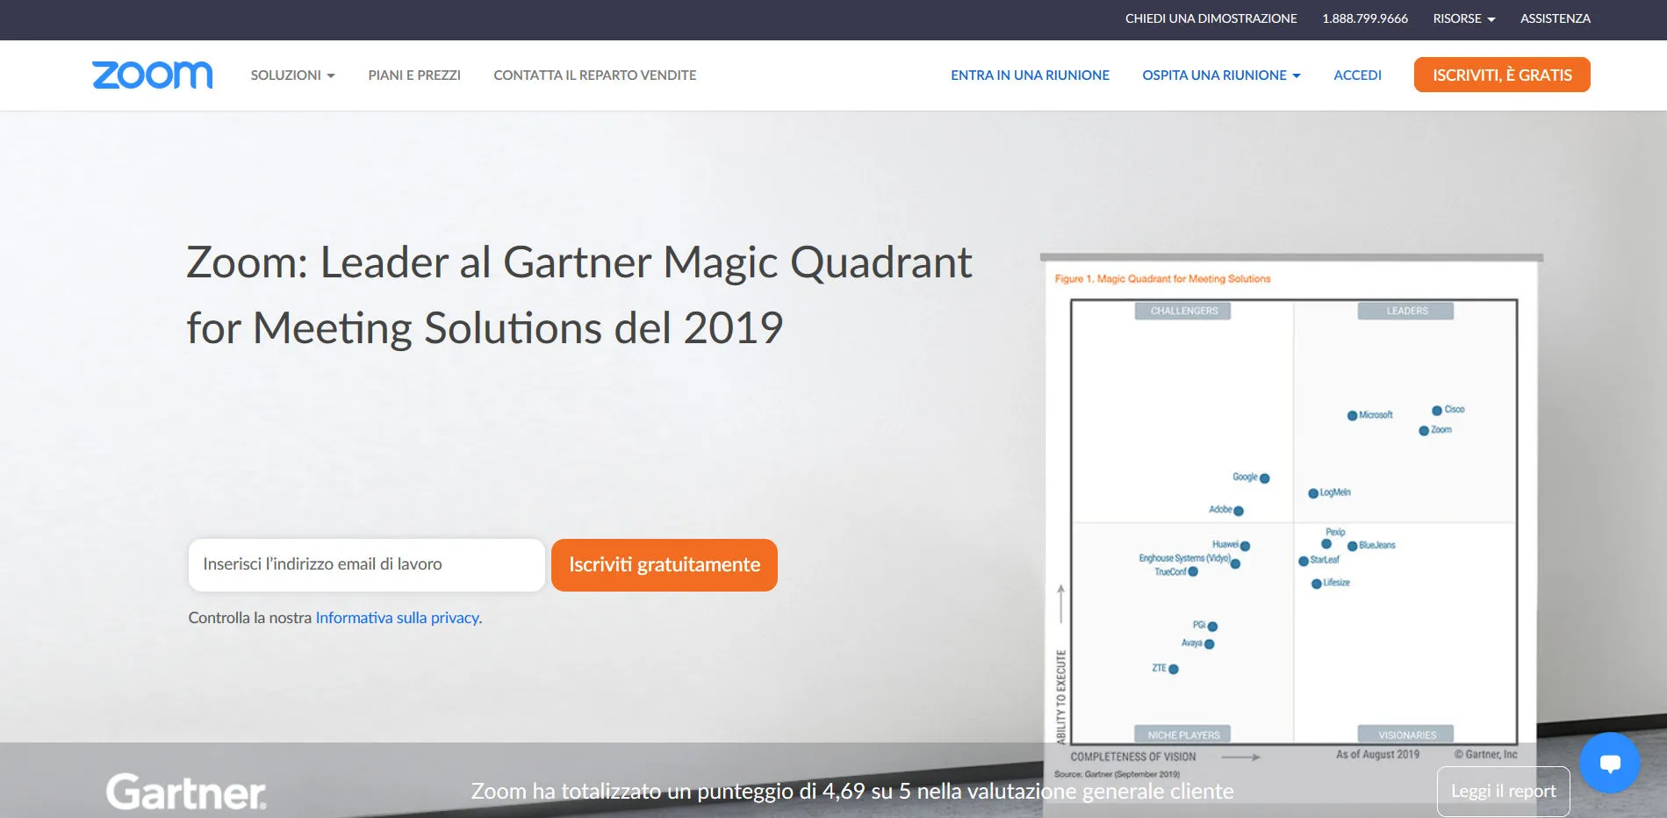Open Piani e Prezzi page
The width and height of the screenshot is (1667, 818).
[414, 75]
